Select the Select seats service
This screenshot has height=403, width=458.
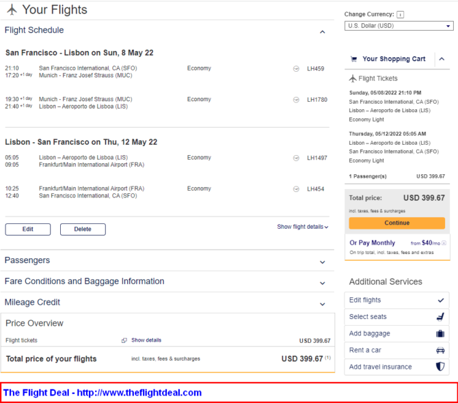click(x=396, y=317)
